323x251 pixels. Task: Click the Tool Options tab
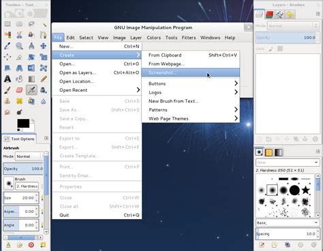pyautogui.click(x=20, y=139)
